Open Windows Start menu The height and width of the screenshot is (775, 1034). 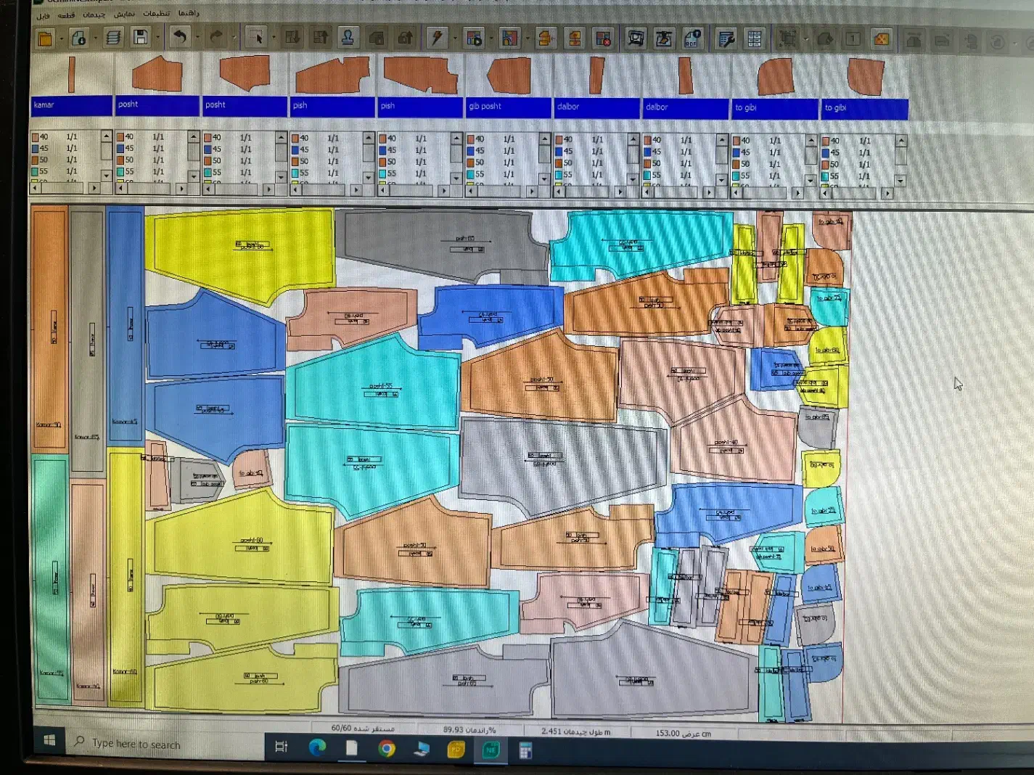49,740
